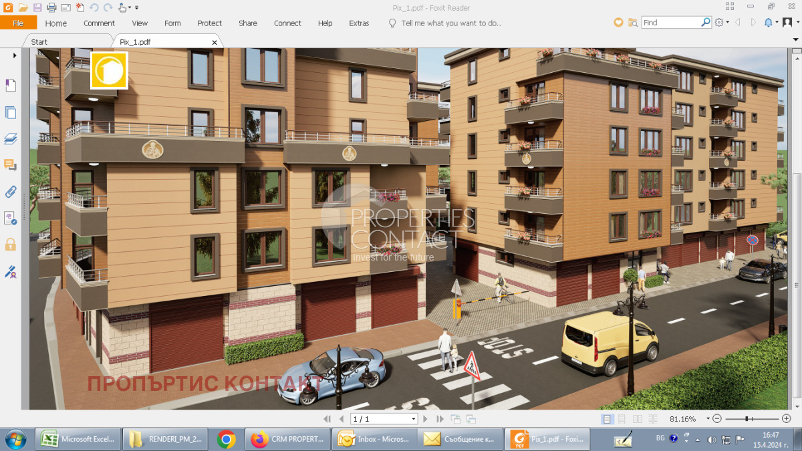Click the Undo arrow icon
The image size is (802, 451).
pos(94,7)
